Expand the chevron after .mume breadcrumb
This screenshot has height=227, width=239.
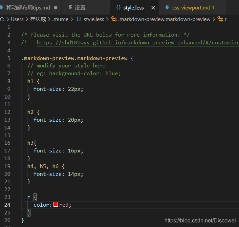[72, 19]
